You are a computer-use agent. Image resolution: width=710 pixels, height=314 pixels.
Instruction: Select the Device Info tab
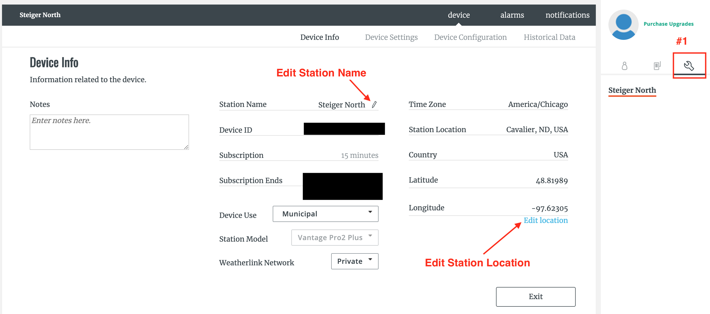click(x=319, y=37)
